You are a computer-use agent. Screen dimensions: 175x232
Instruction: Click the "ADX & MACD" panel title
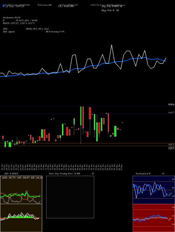coord(11,174)
